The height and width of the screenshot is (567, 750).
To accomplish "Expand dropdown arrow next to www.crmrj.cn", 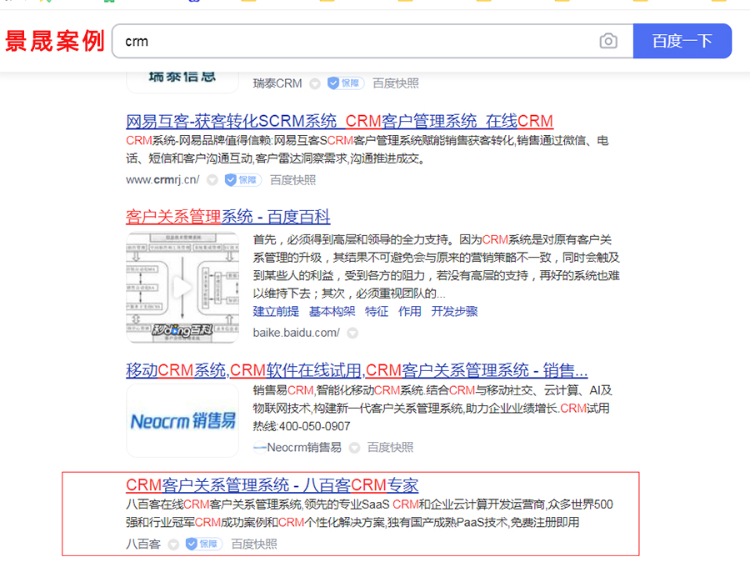I will coord(212,180).
